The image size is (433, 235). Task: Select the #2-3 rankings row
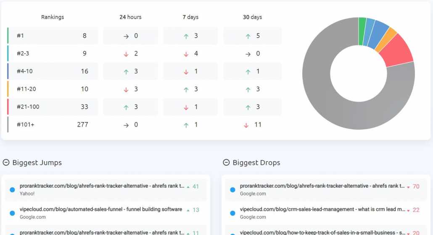[53, 53]
